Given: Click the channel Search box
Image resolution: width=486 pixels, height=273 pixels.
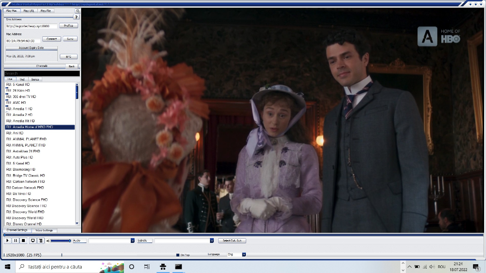Looking at the screenshot, I should (42, 73).
